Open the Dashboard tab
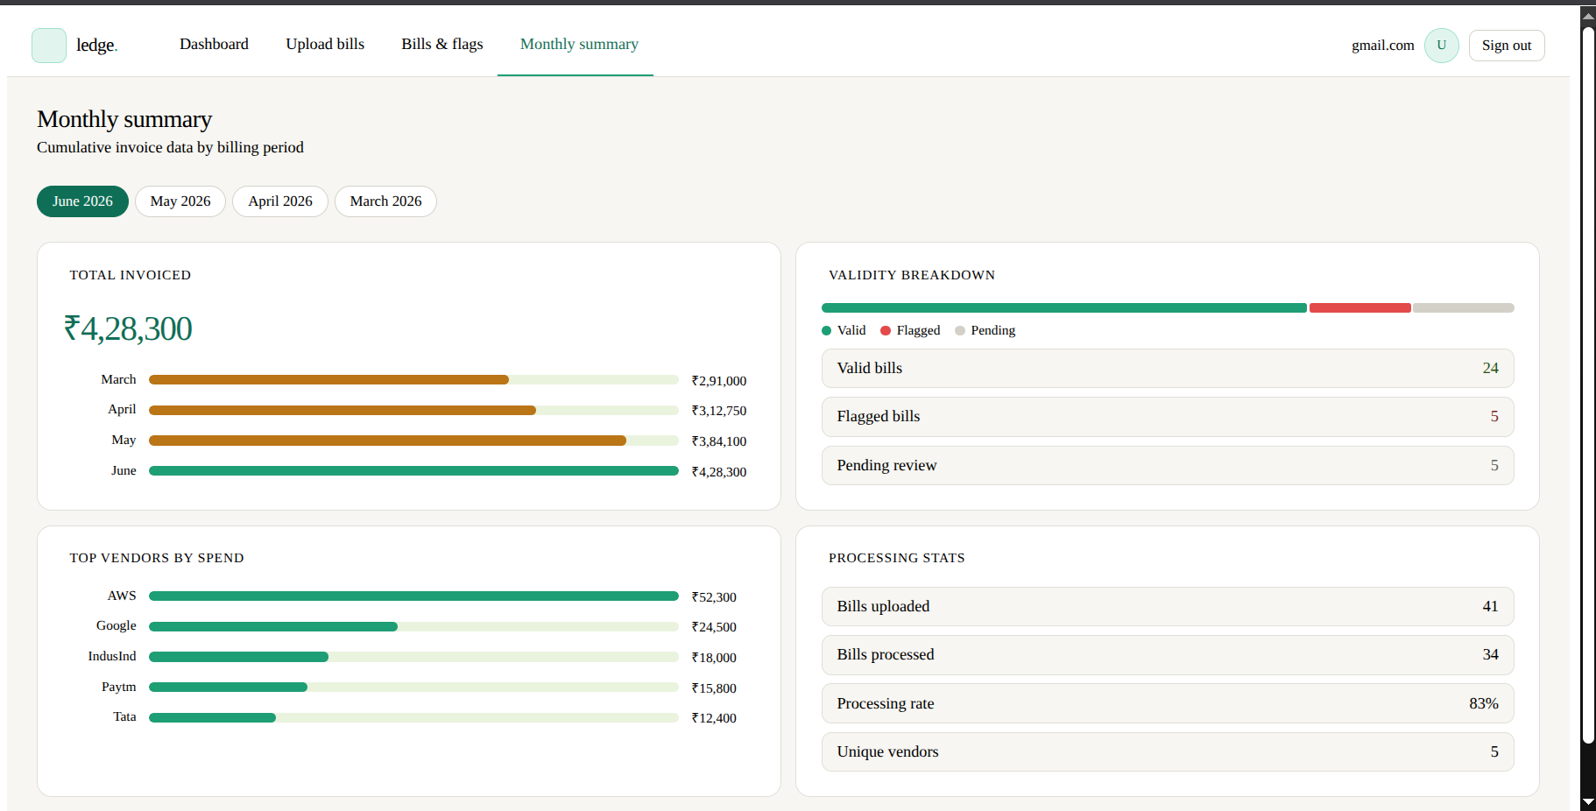 (x=214, y=44)
